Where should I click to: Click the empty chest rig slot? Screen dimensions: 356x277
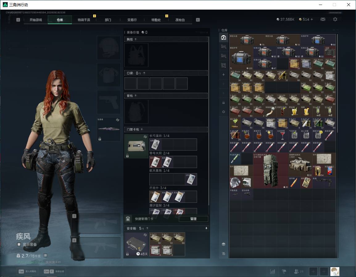(x=136, y=55)
